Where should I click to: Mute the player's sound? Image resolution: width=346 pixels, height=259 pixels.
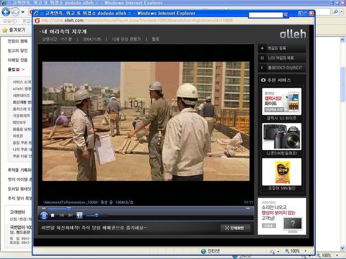coord(80,215)
